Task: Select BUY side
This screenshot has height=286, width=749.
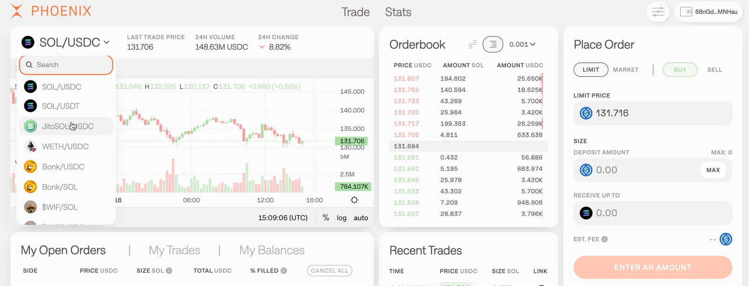Action: [x=680, y=70]
